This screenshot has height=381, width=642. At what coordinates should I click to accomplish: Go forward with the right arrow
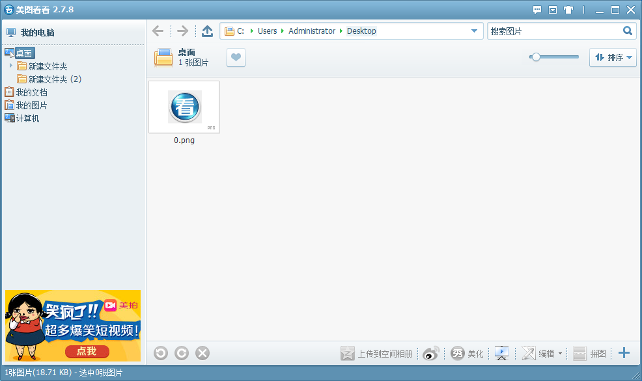point(182,31)
